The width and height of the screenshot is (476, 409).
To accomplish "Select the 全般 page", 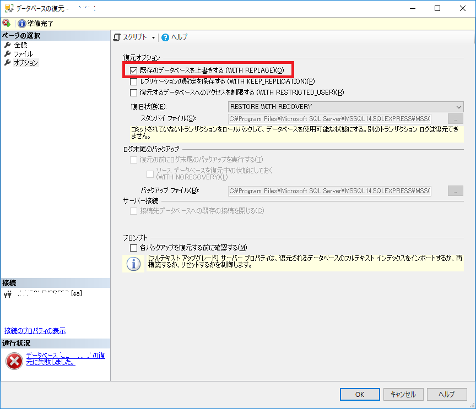I will pyautogui.click(x=20, y=45).
